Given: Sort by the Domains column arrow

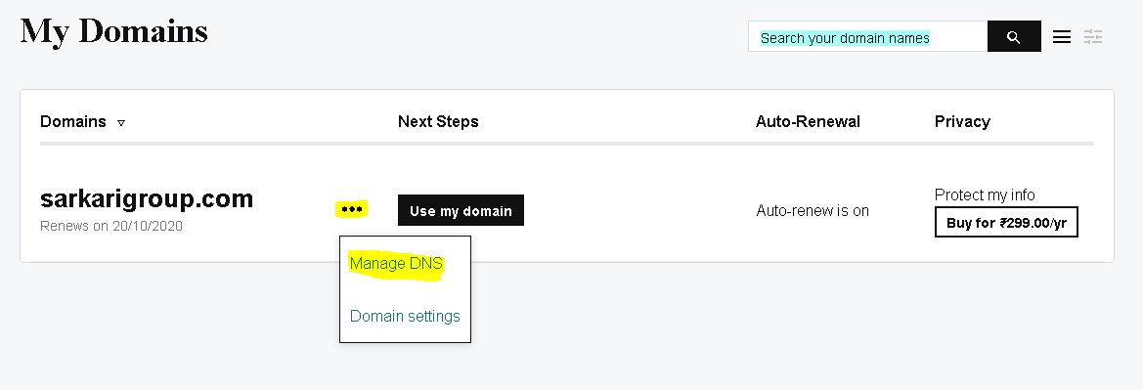Looking at the screenshot, I should click(x=121, y=123).
